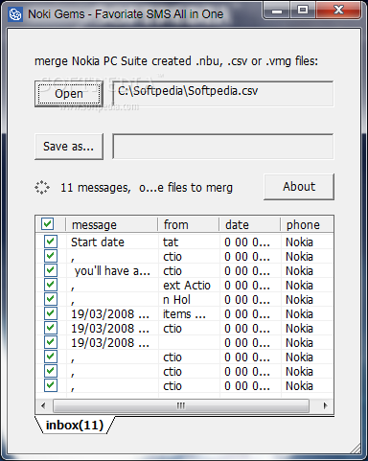Image resolution: width=368 pixels, height=461 pixels.
Task: Click the '11 messages, o...e files to merg' status text
Action: click(147, 188)
